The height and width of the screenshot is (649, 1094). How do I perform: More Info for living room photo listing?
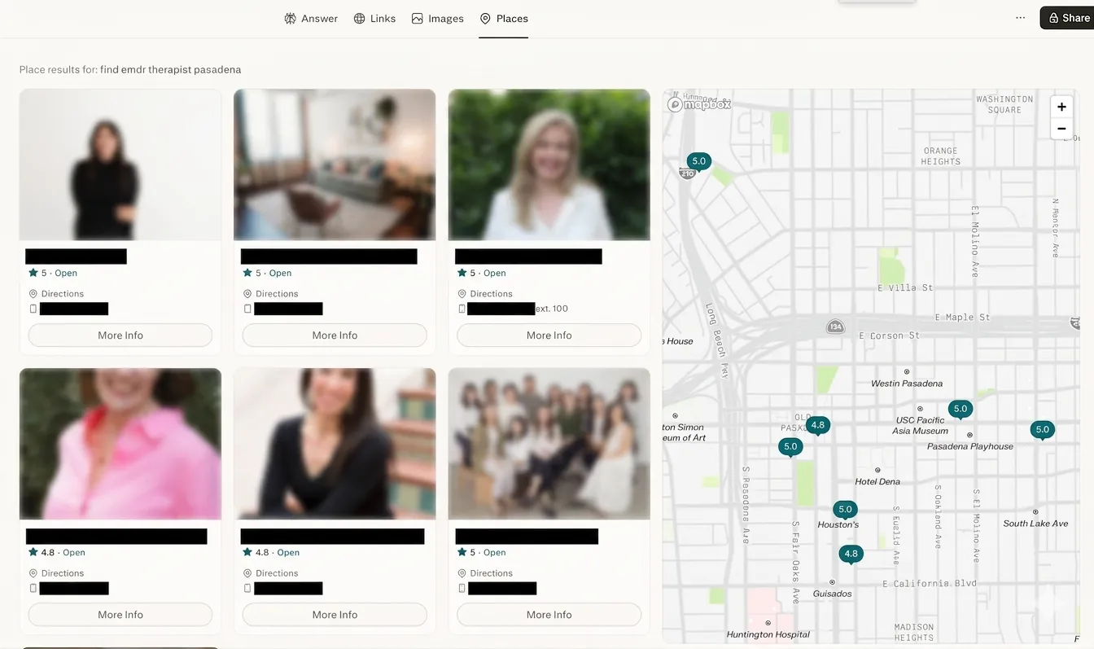pos(335,335)
